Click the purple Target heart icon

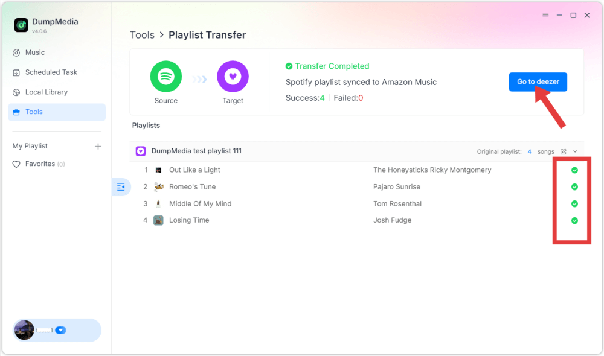[x=233, y=76]
